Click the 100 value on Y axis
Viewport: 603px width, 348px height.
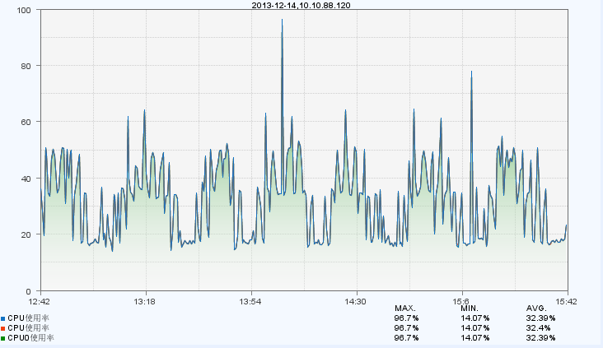click(x=23, y=10)
